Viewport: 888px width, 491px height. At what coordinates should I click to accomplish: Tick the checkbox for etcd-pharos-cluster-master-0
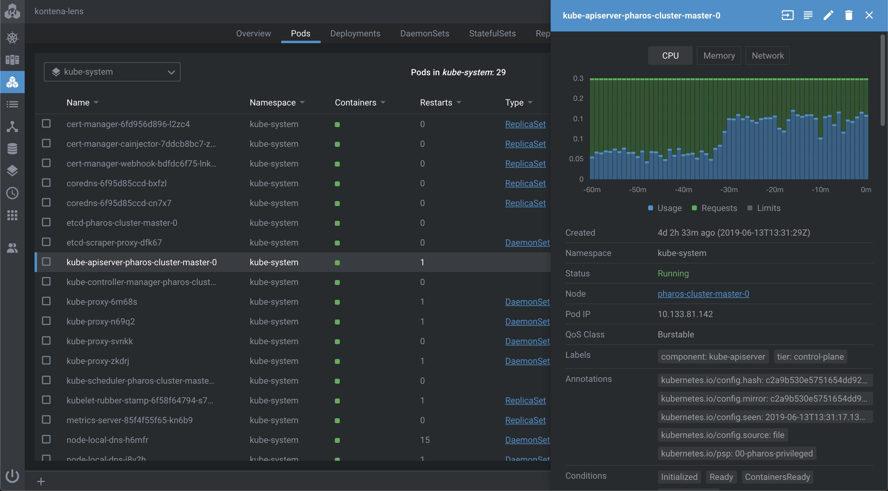point(46,222)
